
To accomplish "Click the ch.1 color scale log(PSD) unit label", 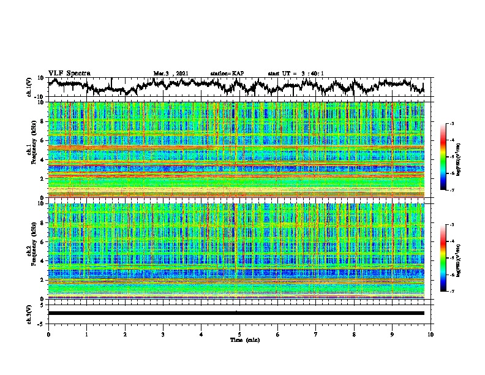I will click(459, 160).
